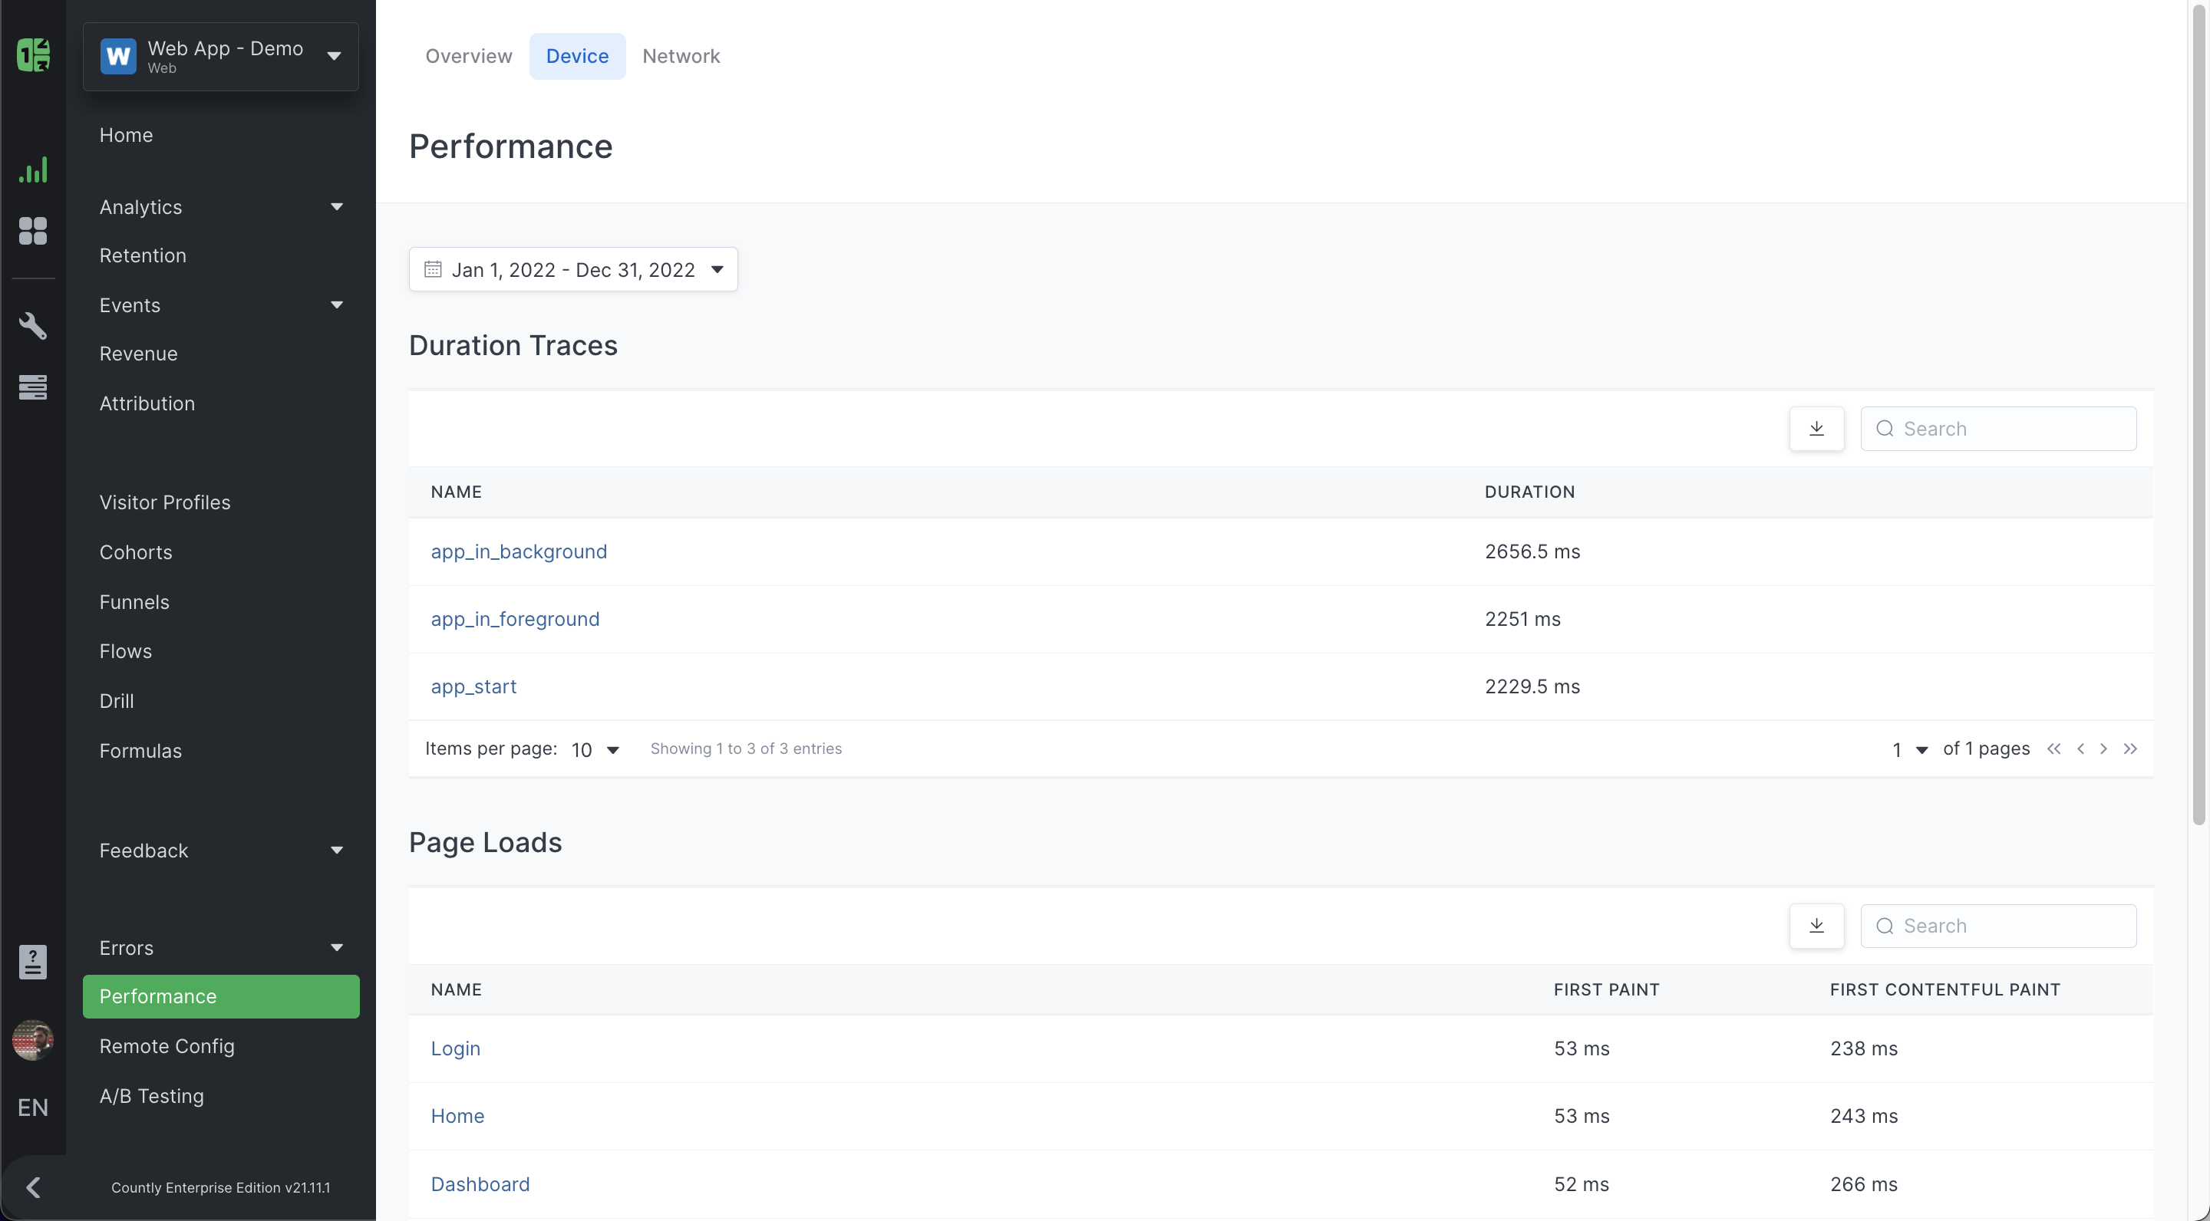
Task: Open the analytics bar chart sidebar icon
Action: pyautogui.click(x=34, y=169)
